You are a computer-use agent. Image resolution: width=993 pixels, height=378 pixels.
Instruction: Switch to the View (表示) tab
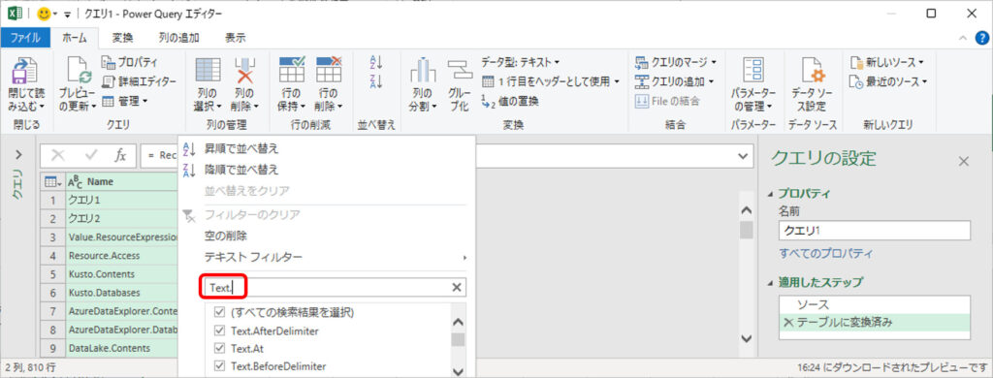point(236,38)
